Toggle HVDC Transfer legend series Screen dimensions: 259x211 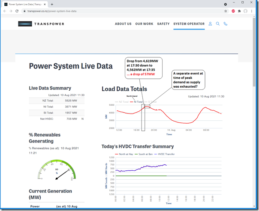pos(164,154)
